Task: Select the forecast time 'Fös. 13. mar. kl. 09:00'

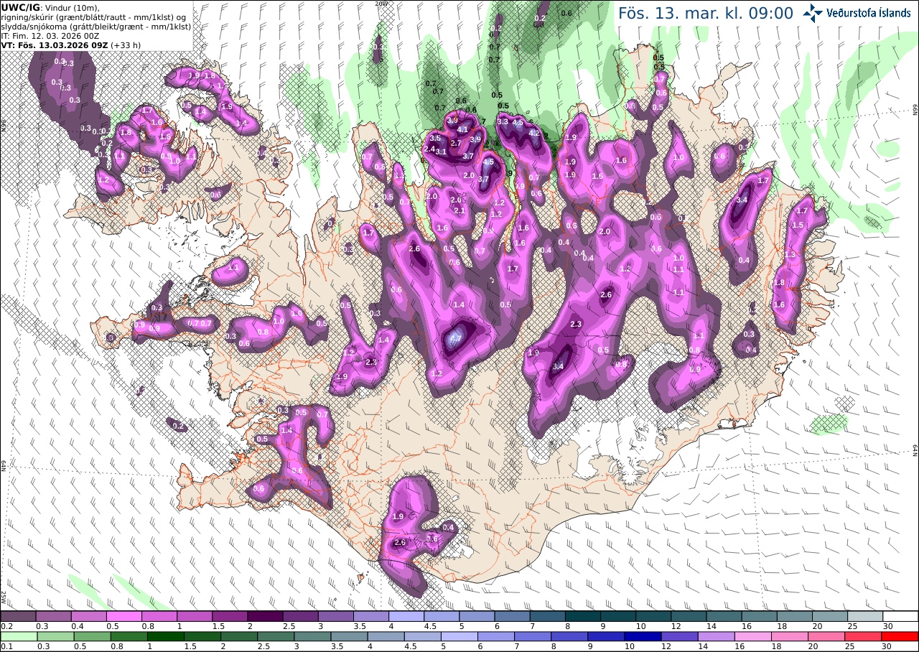Action: click(x=706, y=13)
